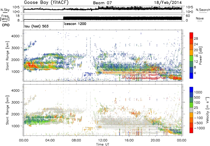Click the 'N.Sky' legend label
Viewport: 210px width, 146px height.
(5, 10)
